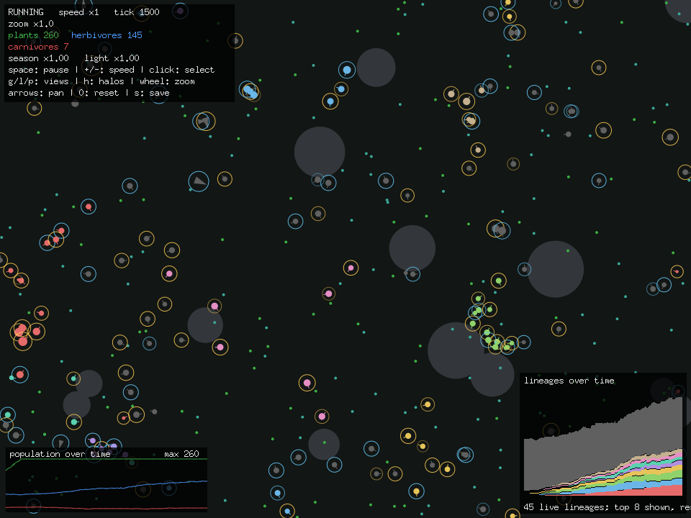Viewport: 691px width, 518px height.
Task: Select the bright blue creature beside the top gray obstacle
Action: 347,70
